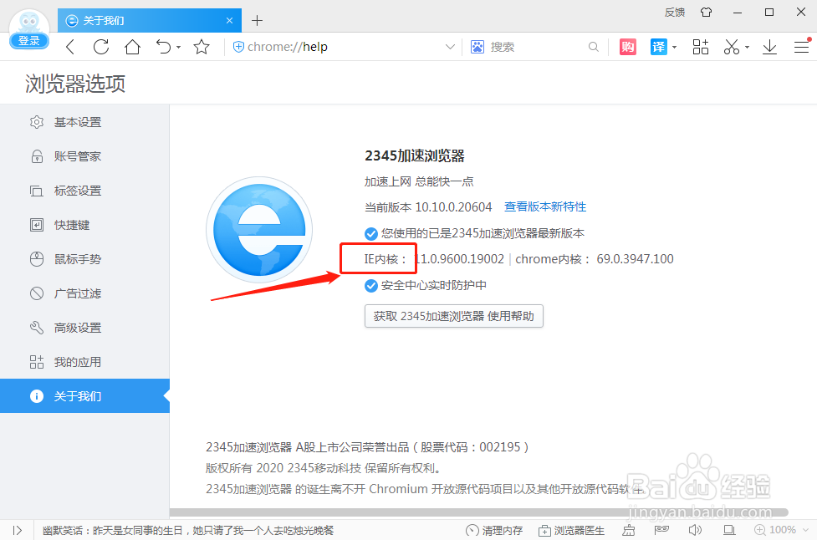Open dropdown next to undo icon

click(179, 48)
